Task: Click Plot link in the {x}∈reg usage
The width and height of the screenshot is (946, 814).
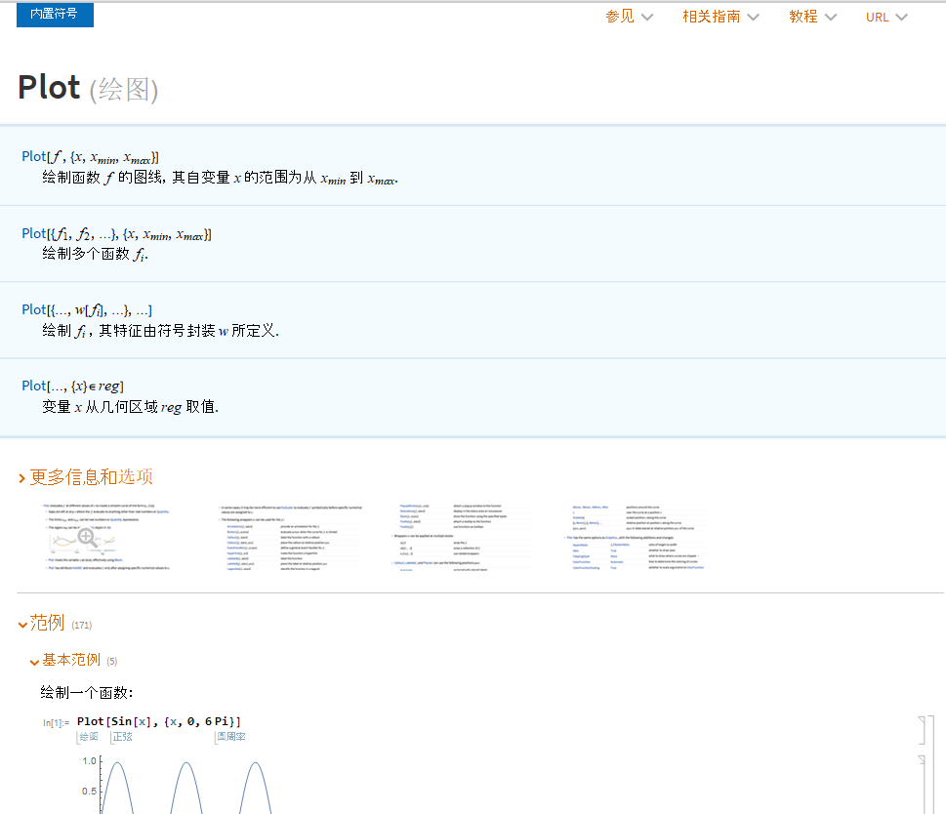Action: (34, 386)
